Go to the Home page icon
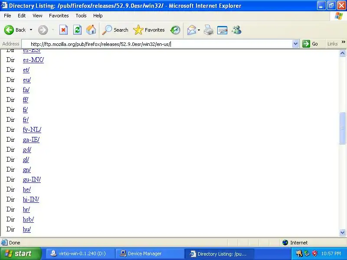 pyautogui.click(x=91, y=30)
